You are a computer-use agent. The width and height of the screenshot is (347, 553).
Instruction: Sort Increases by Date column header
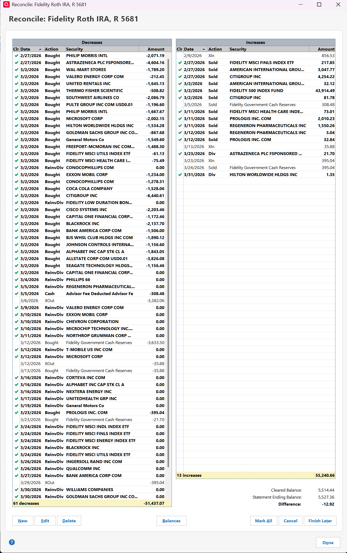(195, 49)
